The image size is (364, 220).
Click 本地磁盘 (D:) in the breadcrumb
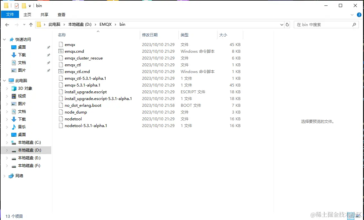click(x=80, y=24)
